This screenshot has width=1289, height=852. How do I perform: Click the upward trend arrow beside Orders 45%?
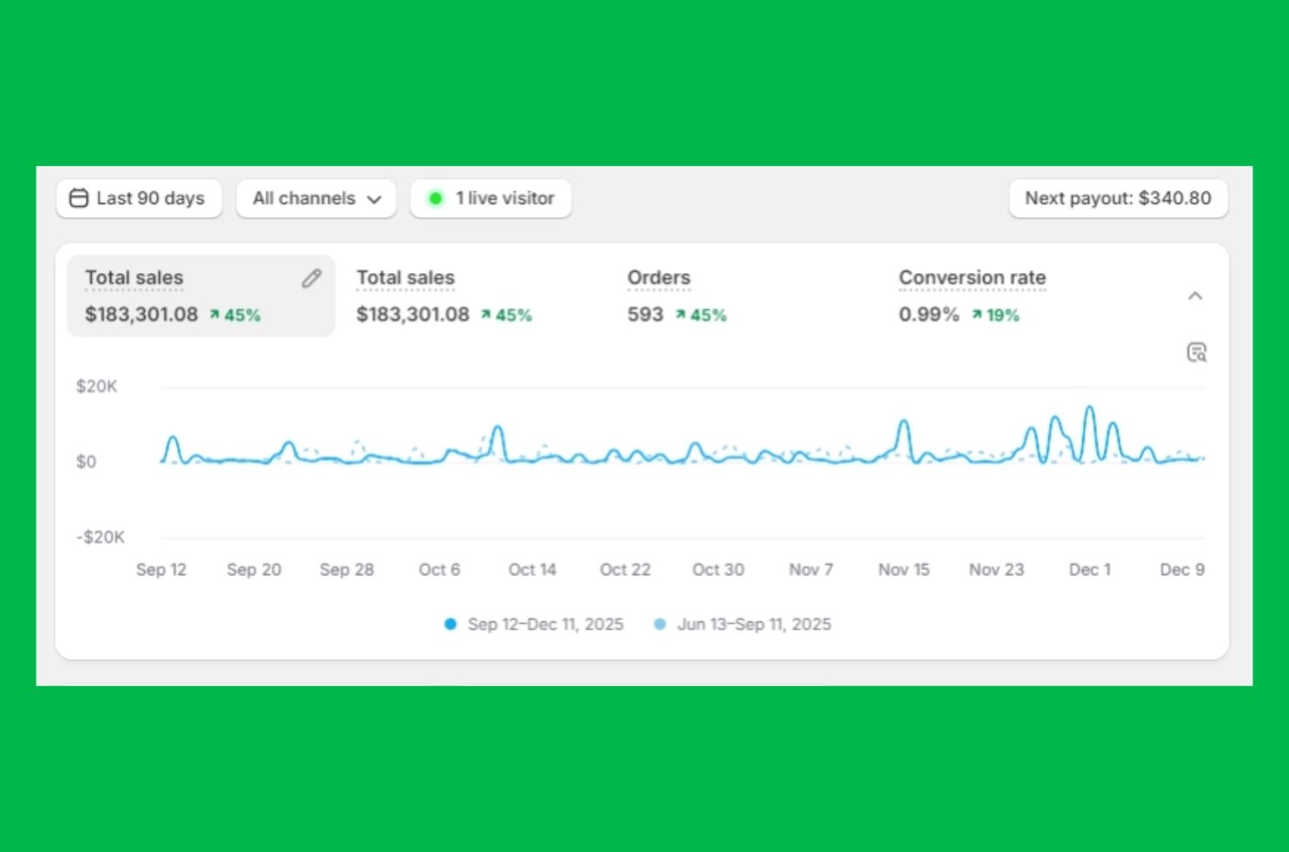(680, 315)
